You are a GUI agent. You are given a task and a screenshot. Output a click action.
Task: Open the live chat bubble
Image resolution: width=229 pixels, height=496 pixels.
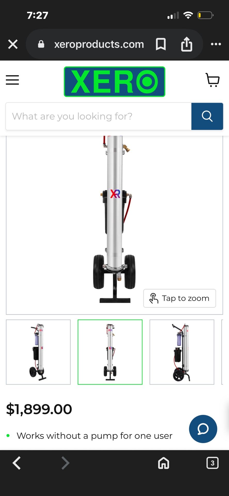(203, 429)
